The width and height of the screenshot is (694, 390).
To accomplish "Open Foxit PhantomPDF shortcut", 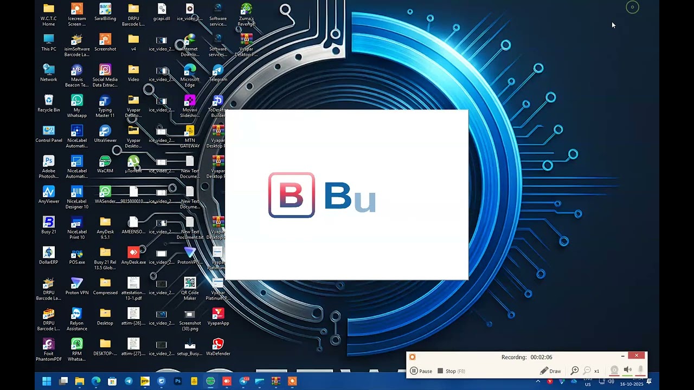I will click(x=49, y=349).
